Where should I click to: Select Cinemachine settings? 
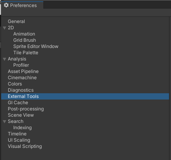(x=22, y=78)
